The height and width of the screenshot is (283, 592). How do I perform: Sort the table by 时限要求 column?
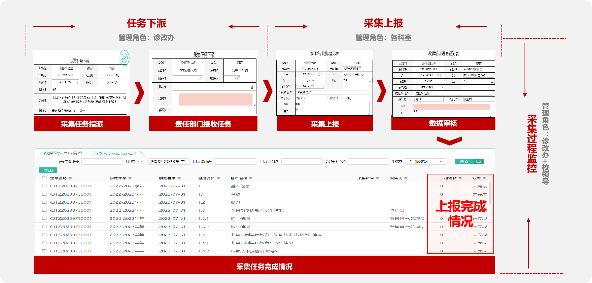coord(179,178)
